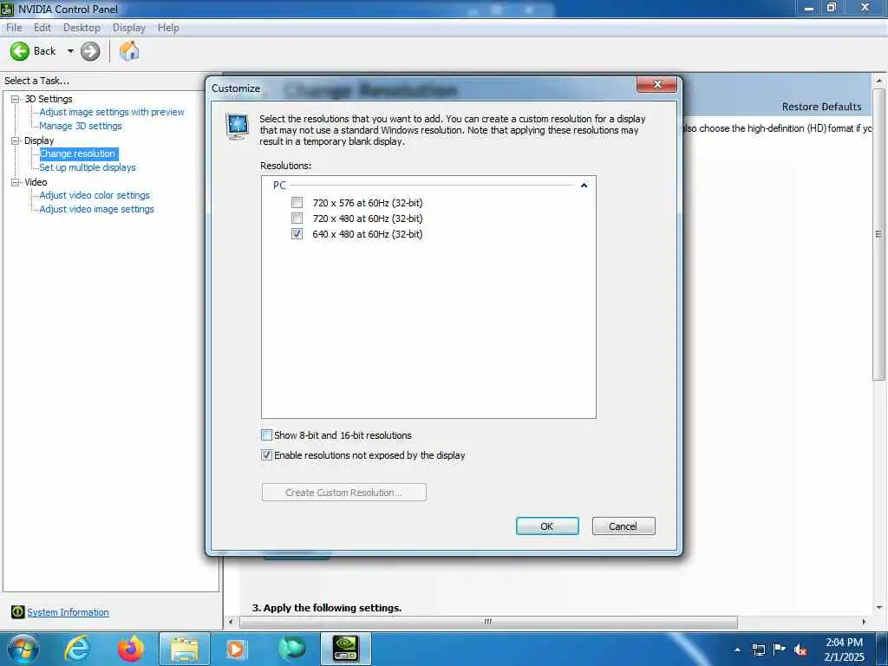Click the System Information icon
This screenshot has height=666, width=888.
17,611
